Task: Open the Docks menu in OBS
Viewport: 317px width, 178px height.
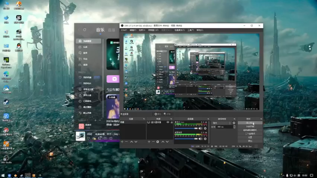Action: pyautogui.click(x=153, y=30)
